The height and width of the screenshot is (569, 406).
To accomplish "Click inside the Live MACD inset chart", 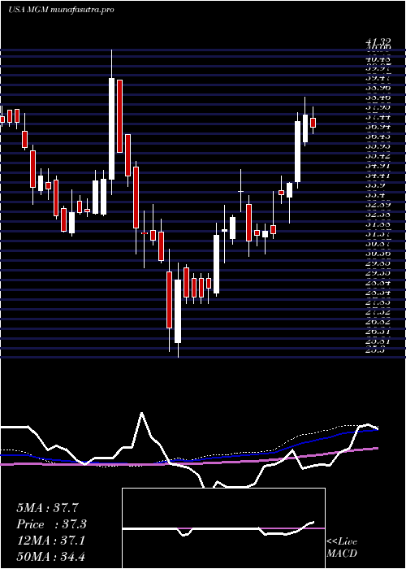I will 223,528.
